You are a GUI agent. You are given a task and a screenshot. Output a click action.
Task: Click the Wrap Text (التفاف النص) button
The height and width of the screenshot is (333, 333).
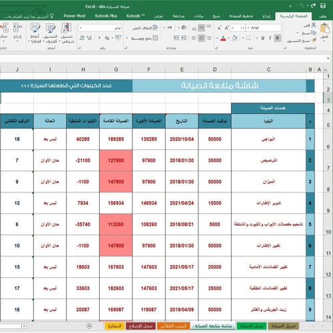pos(145,28)
